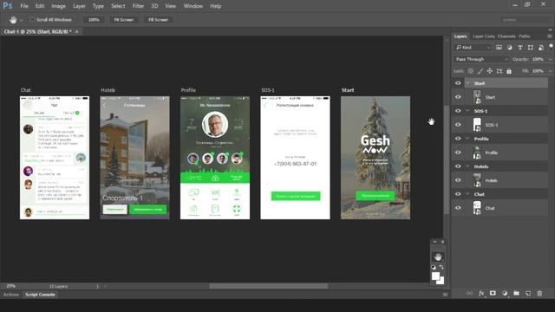555x312 pixels.
Task: Click background color swatch in floating toolbar
Action: [x=441, y=281]
